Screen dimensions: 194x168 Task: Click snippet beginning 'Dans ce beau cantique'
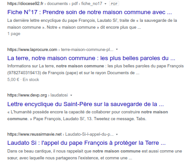(x=94, y=154)
